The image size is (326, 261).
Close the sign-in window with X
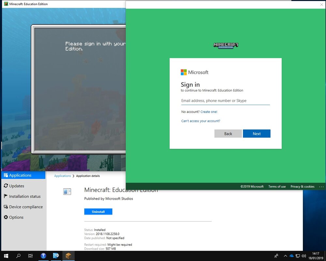[x=322, y=5]
